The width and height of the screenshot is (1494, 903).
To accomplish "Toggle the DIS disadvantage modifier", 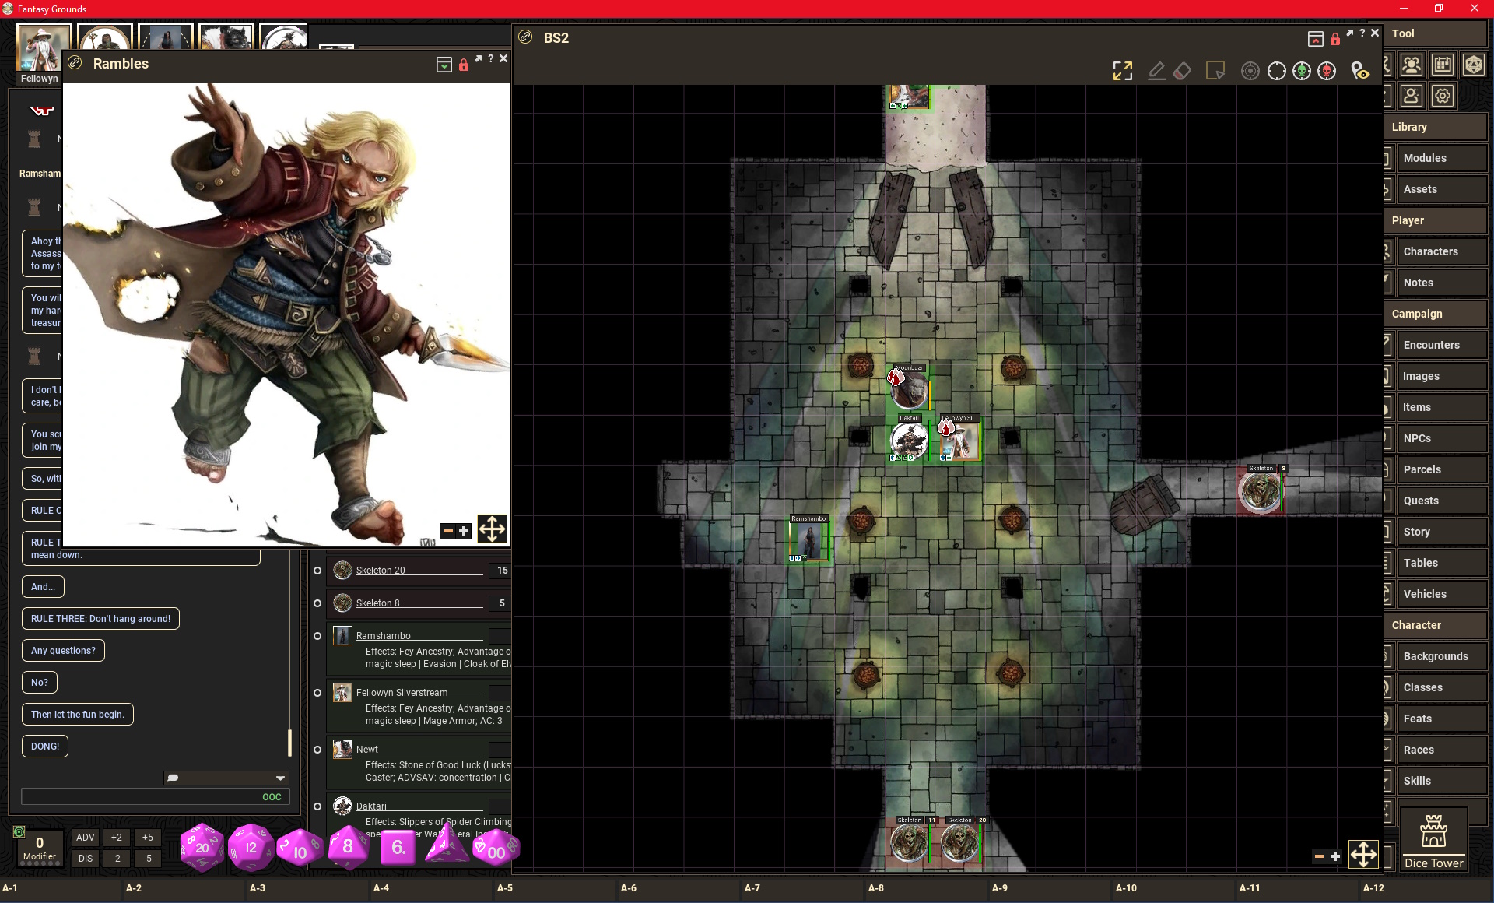I will (x=86, y=859).
